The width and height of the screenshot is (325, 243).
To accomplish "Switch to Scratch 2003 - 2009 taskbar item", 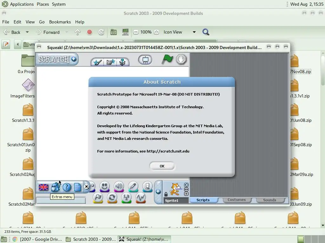I will [91, 239].
